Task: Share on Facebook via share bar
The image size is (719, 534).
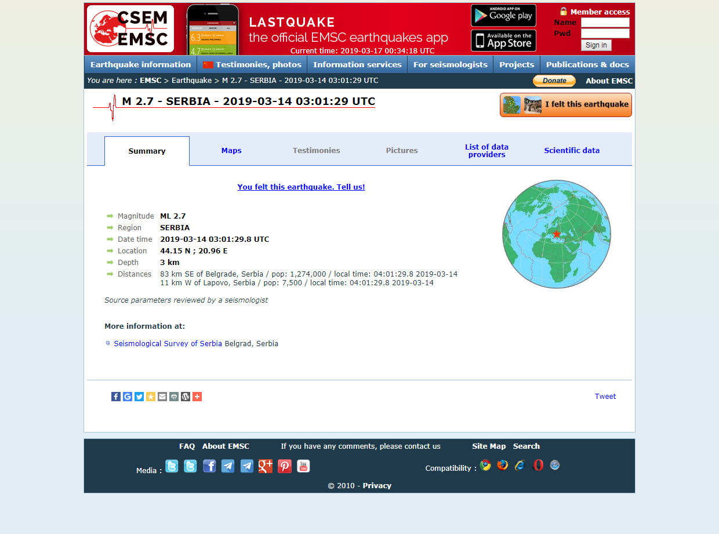Action: [116, 397]
